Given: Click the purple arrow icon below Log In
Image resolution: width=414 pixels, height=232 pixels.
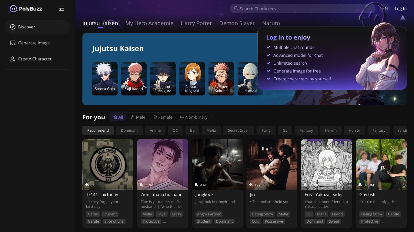Looking at the screenshot, I should [403, 18].
